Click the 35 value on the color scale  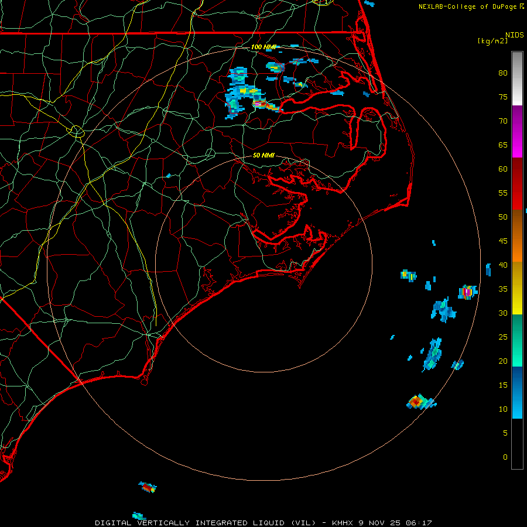503,289
